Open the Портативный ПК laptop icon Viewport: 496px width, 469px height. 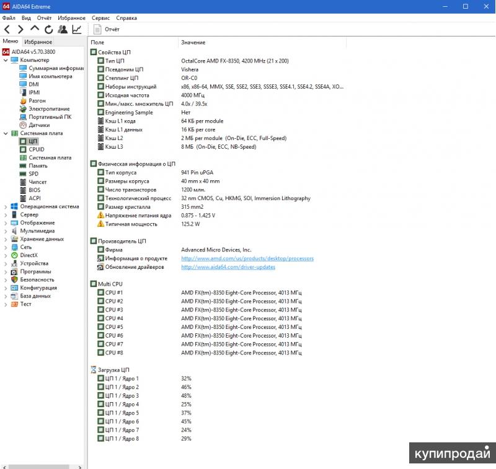point(23,117)
